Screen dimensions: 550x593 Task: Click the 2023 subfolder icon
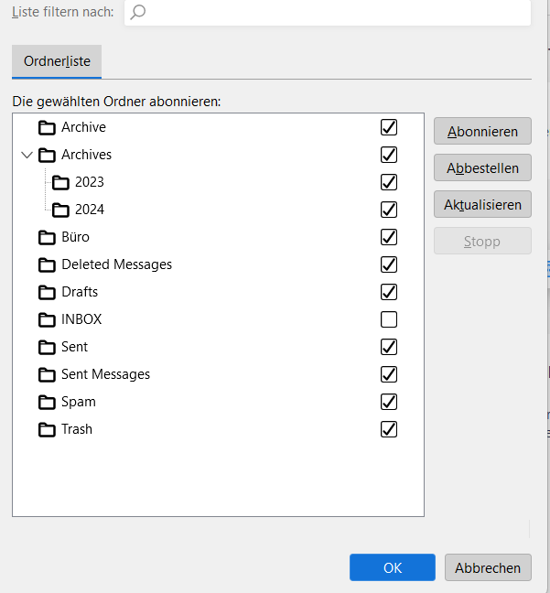point(61,182)
